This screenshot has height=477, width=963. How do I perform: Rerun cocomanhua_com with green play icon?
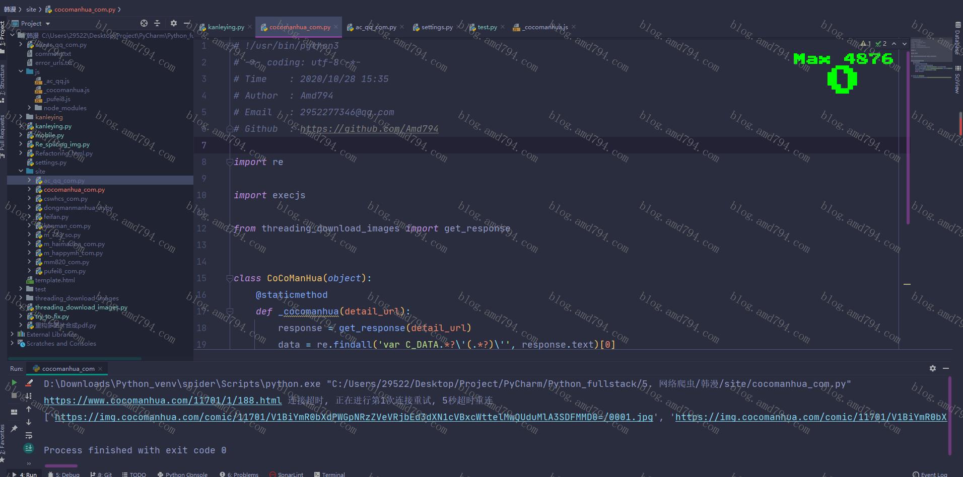coord(14,383)
